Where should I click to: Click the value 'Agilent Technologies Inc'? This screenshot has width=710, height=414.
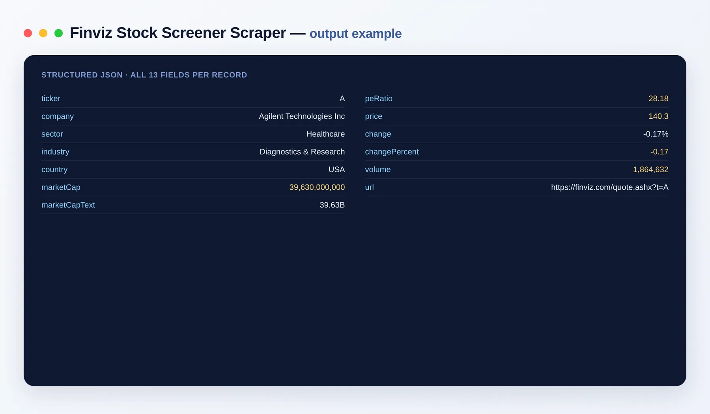click(x=302, y=116)
